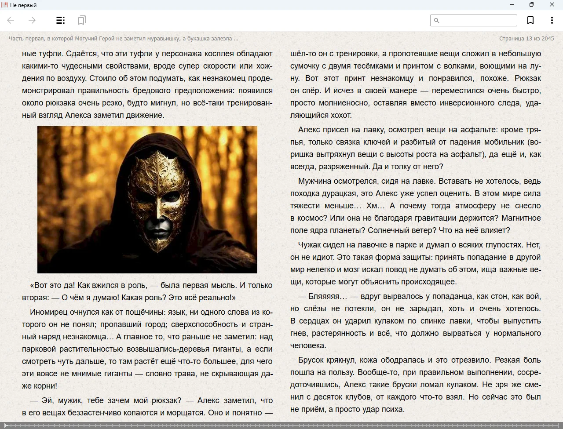Click the paragraph starting 'Иномирец очнулся'
The image size is (563, 429).
point(147,349)
